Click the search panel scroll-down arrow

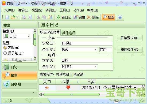click(x=35, y=58)
